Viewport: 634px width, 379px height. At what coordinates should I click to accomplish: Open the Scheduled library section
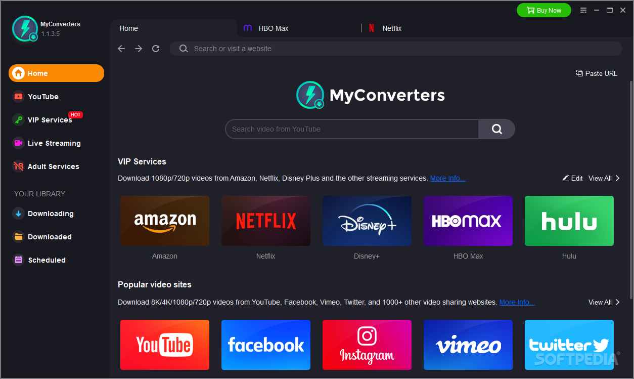point(47,260)
